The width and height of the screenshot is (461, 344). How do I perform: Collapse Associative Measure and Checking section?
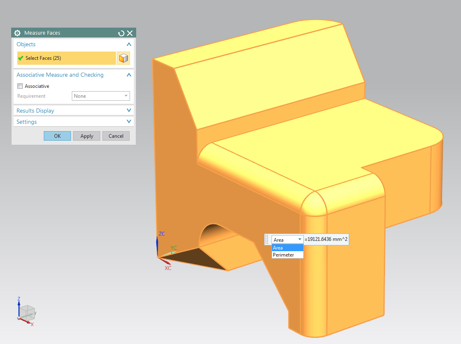coord(129,75)
